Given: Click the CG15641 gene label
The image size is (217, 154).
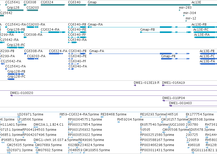Looking at the screenshot, I should [x=12, y=2].
